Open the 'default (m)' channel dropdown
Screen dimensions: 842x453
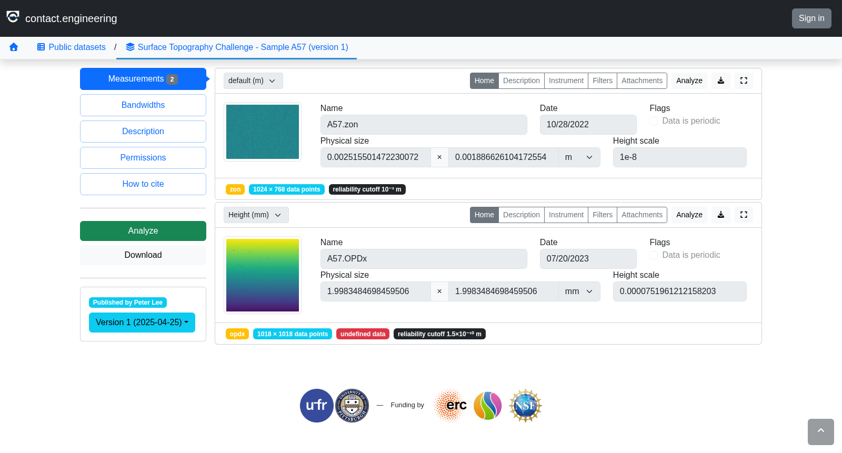pyautogui.click(x=253, y=80)
